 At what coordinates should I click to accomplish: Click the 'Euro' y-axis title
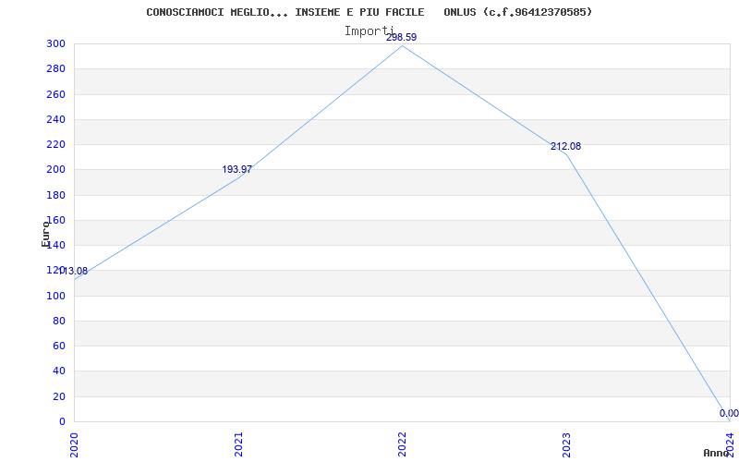[x=45, y=234]
